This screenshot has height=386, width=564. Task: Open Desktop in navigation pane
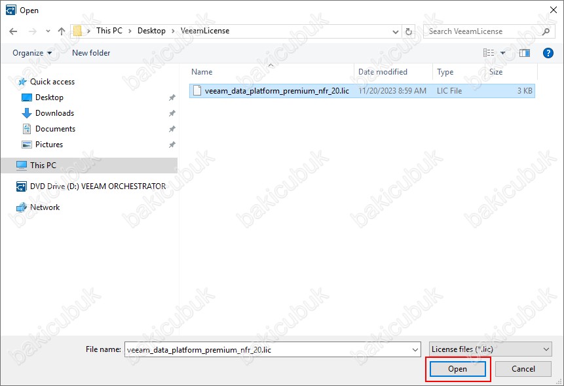click(49, 97)
